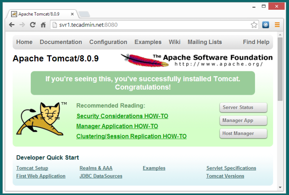
Task: Open a new browser tab
Action: [x=84, y=14]
